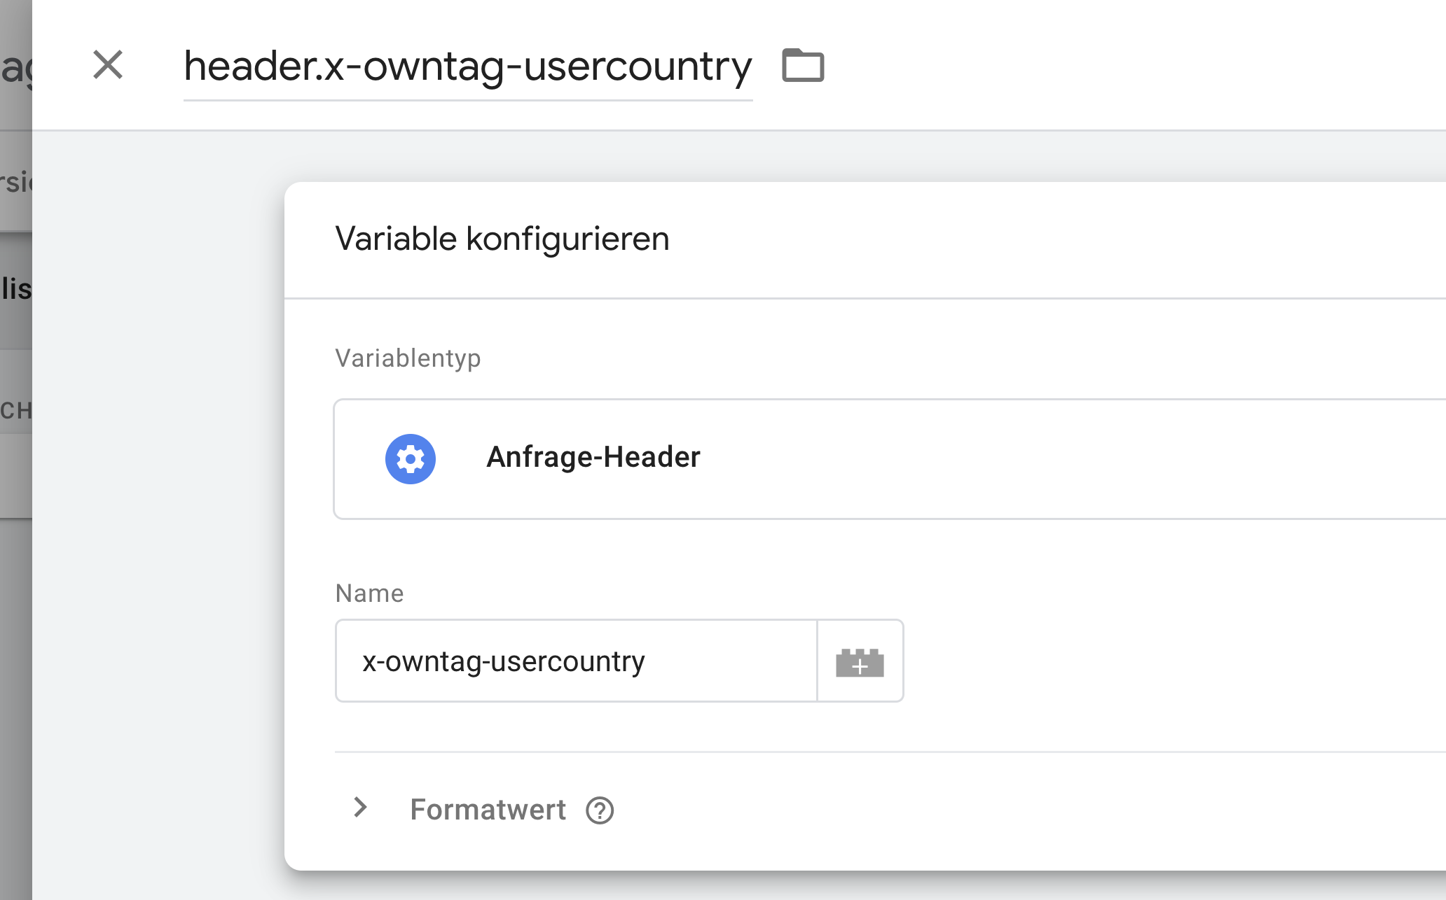Viewport: 1446px width, 900px height.
Task: Click the partially visible 'CH' column header
Action: point(15,410)
